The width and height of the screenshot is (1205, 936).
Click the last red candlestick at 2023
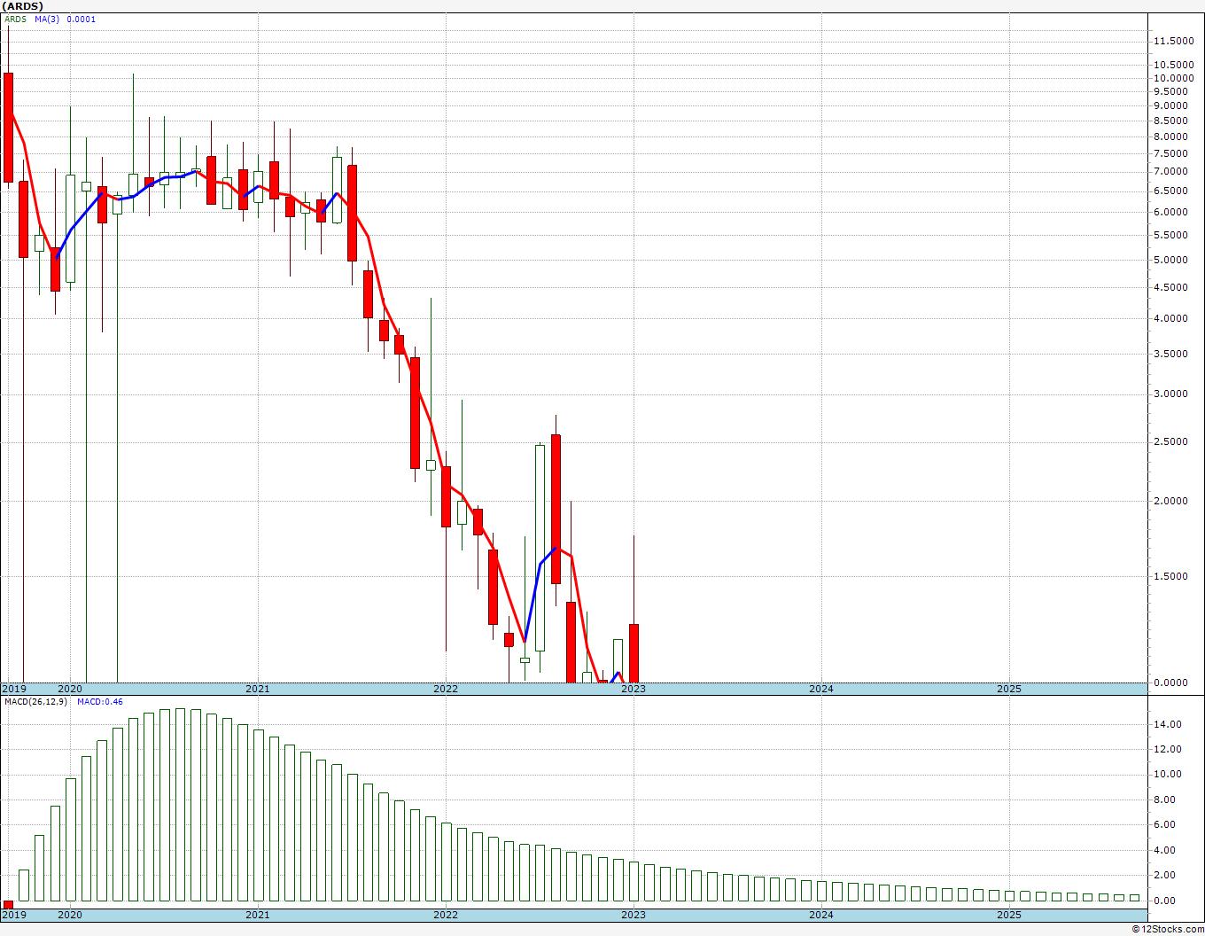pos(634,653)
